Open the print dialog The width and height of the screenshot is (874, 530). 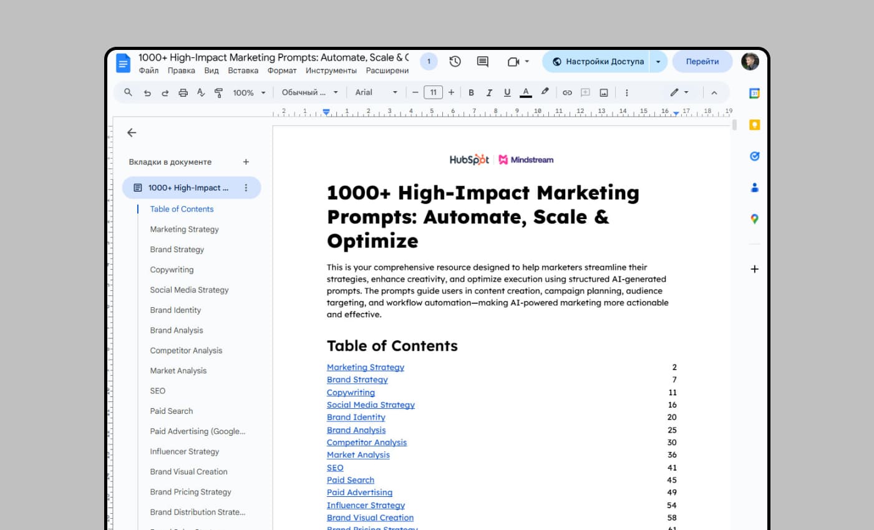pyautogui.click(x=183, y=92)
